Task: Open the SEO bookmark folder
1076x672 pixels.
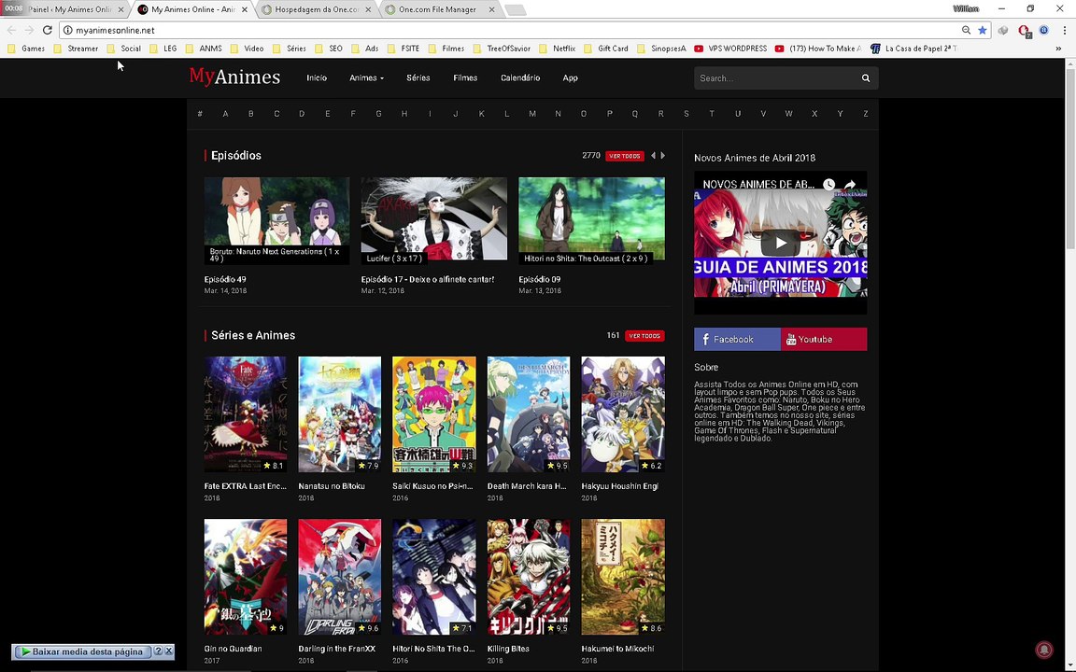Action: coord(329,49)
